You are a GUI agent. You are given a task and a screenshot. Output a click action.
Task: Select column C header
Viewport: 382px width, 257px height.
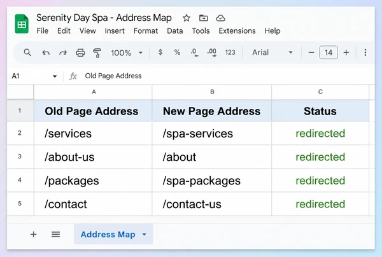click(320, 92)
